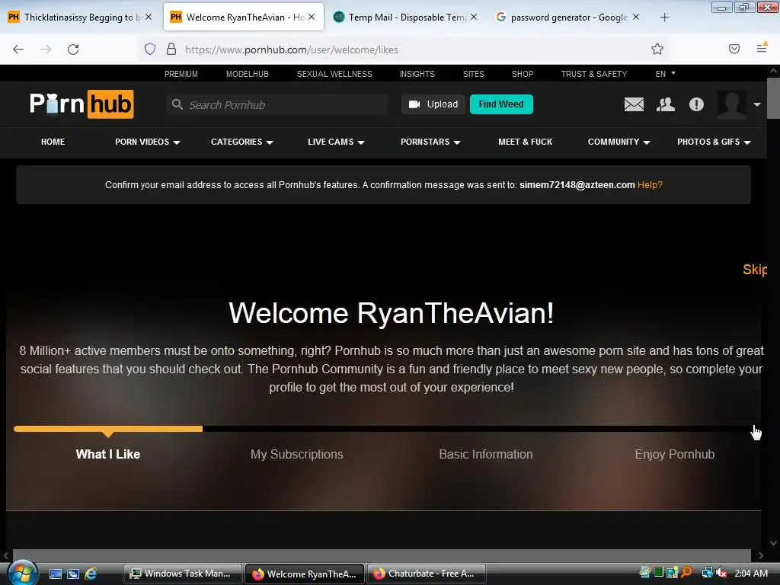The height and width of the screenshot is (585, 780).
Task: Close the password generator Google tab
Action: 636,17
